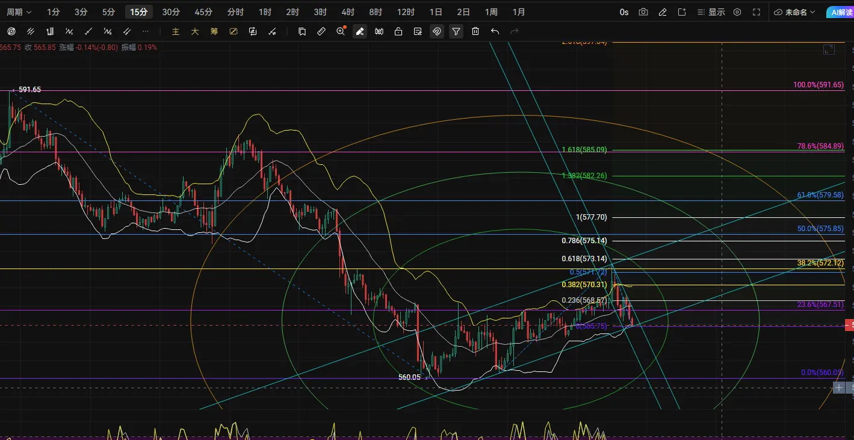Image resolution: width=854 pixels, height=440 pixels.
Task: Click the plus button on price axis
Action: click(840, 388)
